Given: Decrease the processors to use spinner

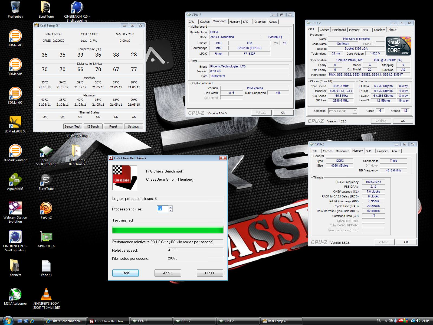Looking at the screenshot, I should point(170,211).
